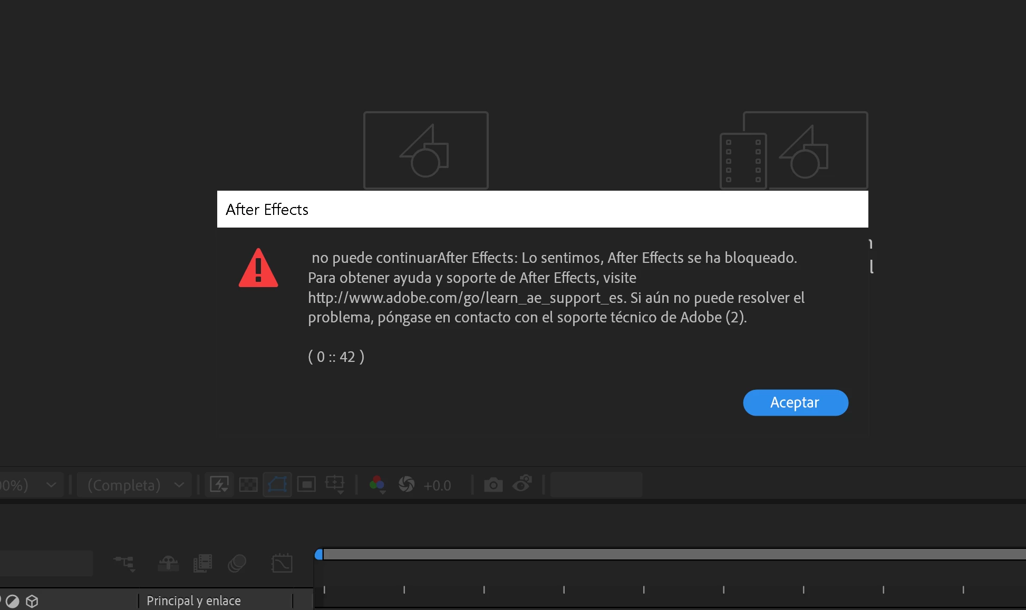Toggle the hide shy layers switch

168,564
